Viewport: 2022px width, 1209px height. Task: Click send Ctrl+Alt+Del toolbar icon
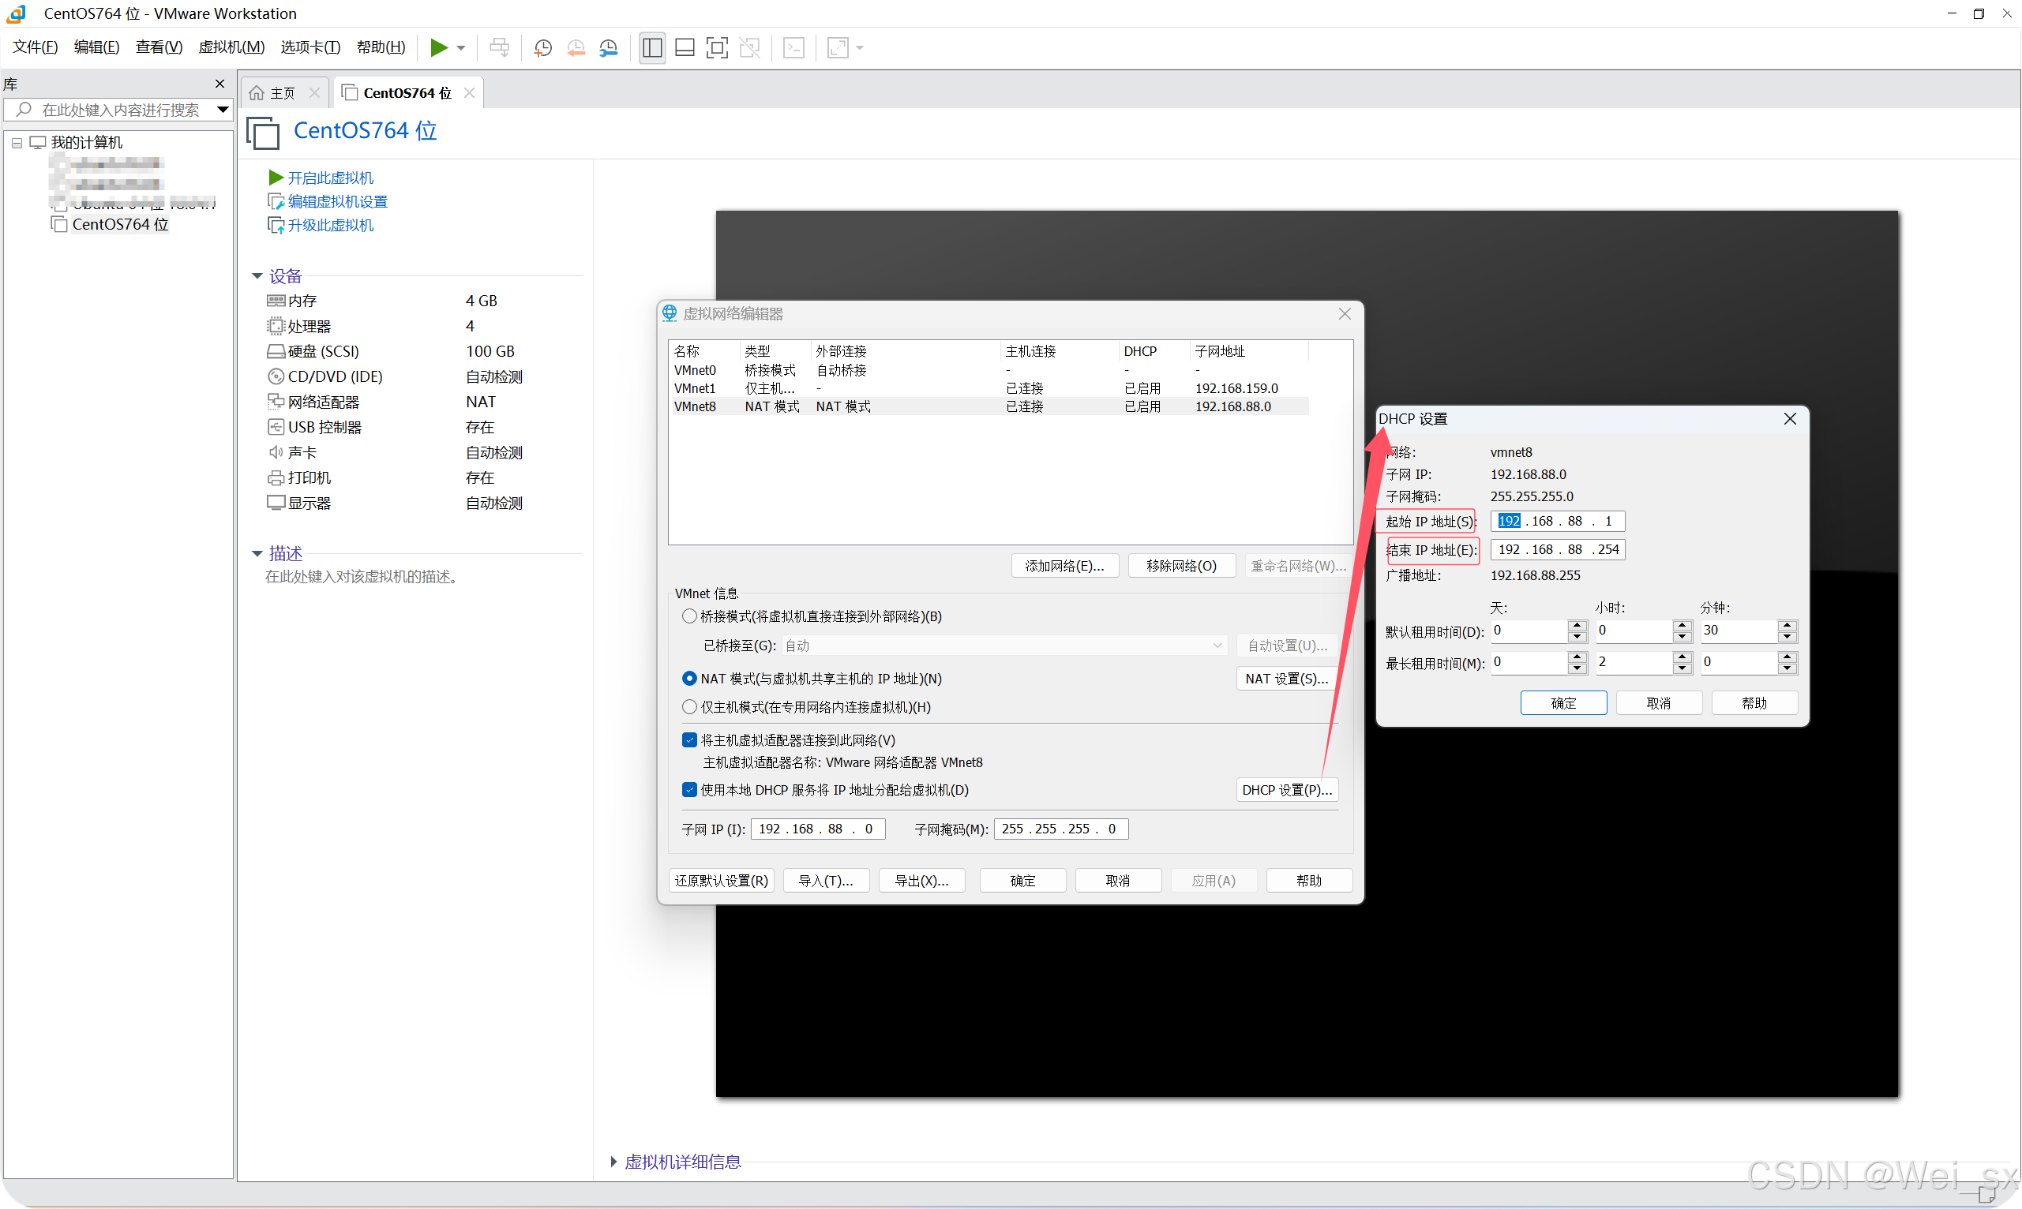tap(500, 48)
